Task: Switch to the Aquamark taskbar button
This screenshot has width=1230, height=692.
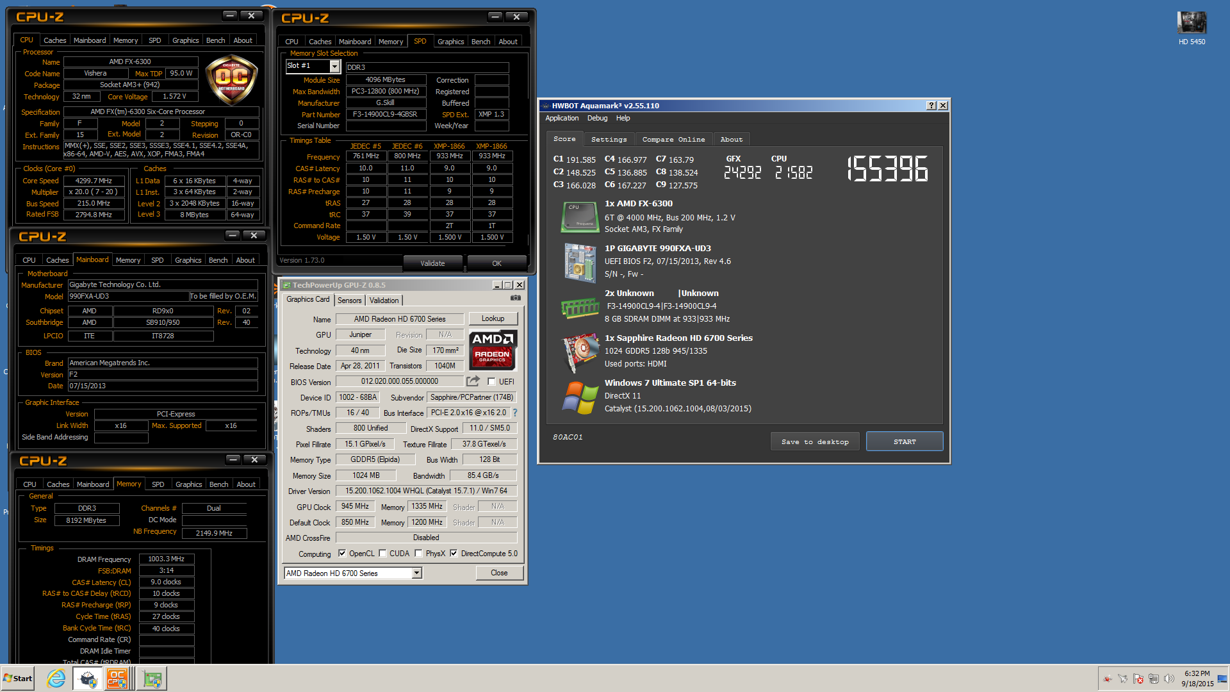Action: tap(88, 679)
